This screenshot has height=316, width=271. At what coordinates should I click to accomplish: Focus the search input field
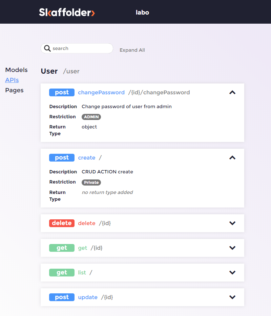tap(81, 48)
